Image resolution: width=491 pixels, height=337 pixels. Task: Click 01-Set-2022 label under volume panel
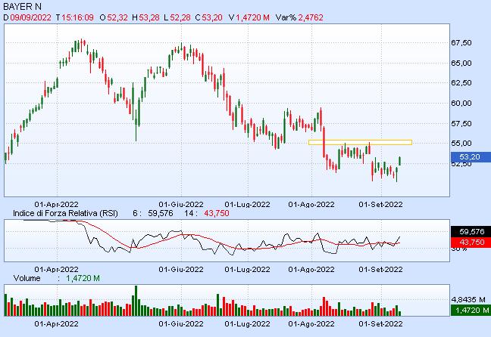pos(380,323)
